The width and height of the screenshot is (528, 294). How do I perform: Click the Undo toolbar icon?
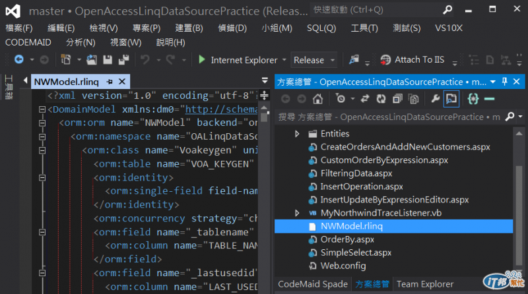pos(145,60)
